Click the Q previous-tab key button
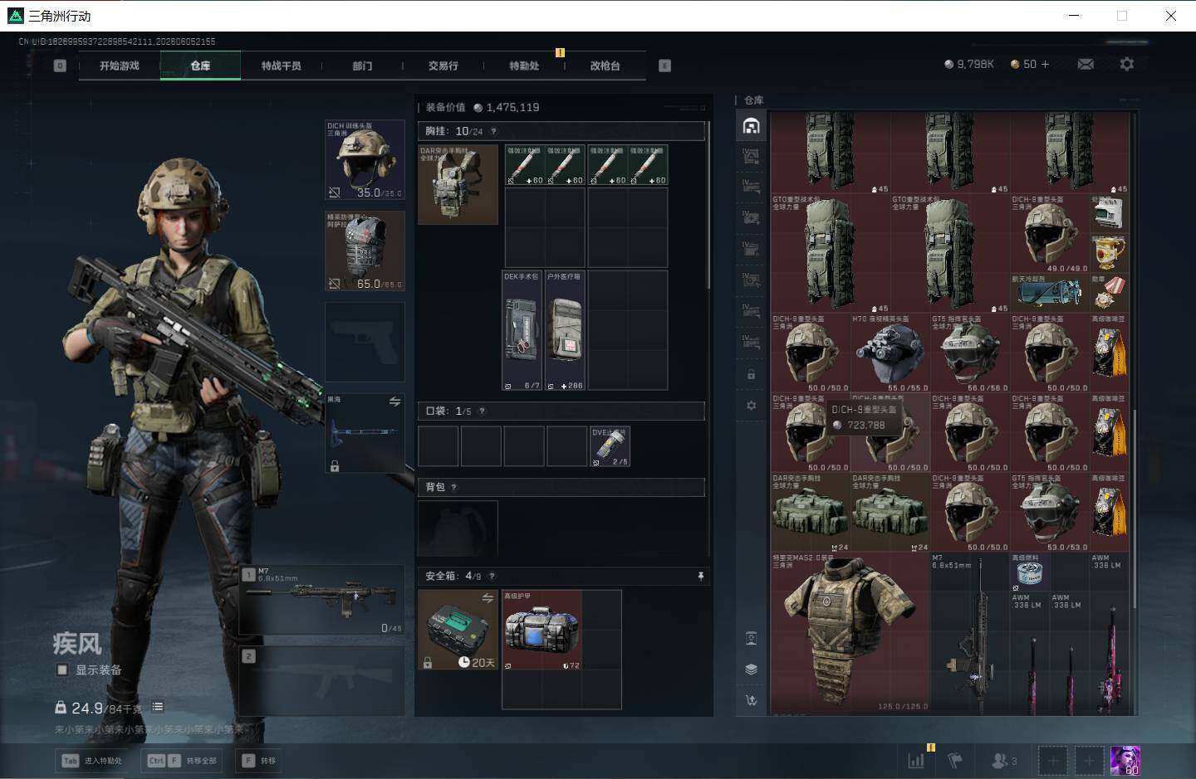This screenshot has height=779, width=1196. click(x=60, y=66)
